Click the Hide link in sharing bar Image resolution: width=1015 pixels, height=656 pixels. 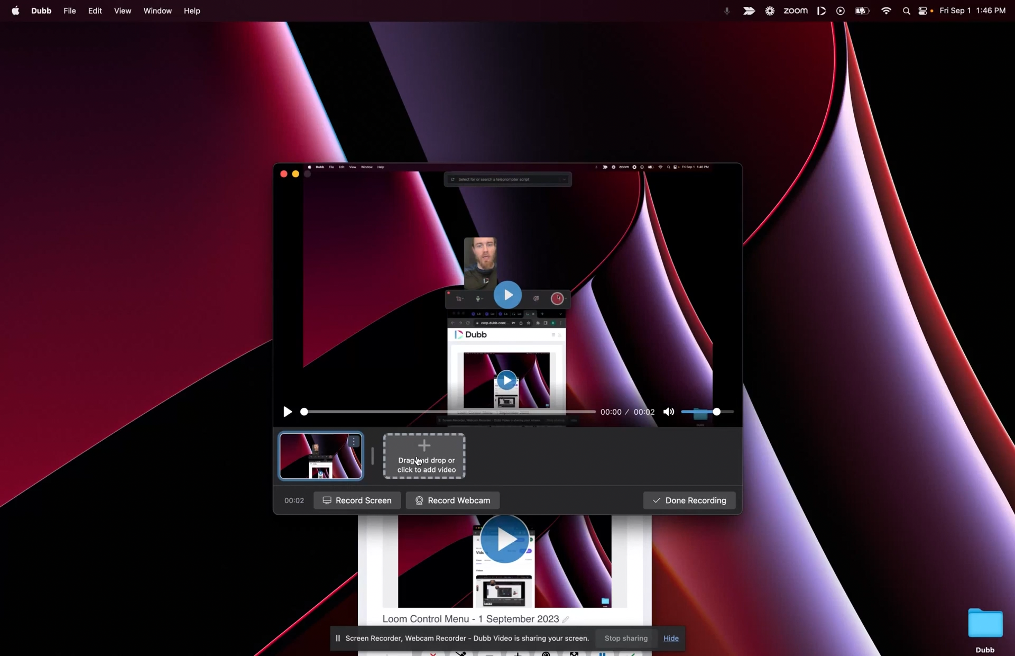coord(671,638)
